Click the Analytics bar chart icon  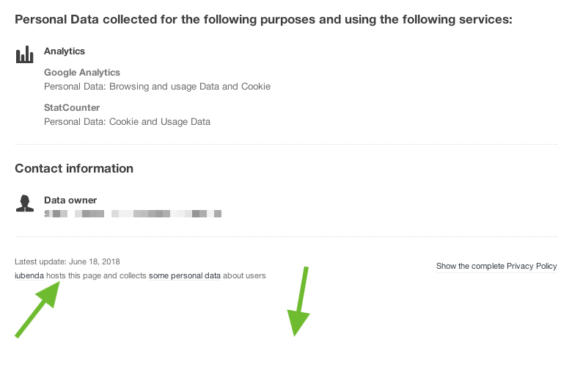[25, 54]
